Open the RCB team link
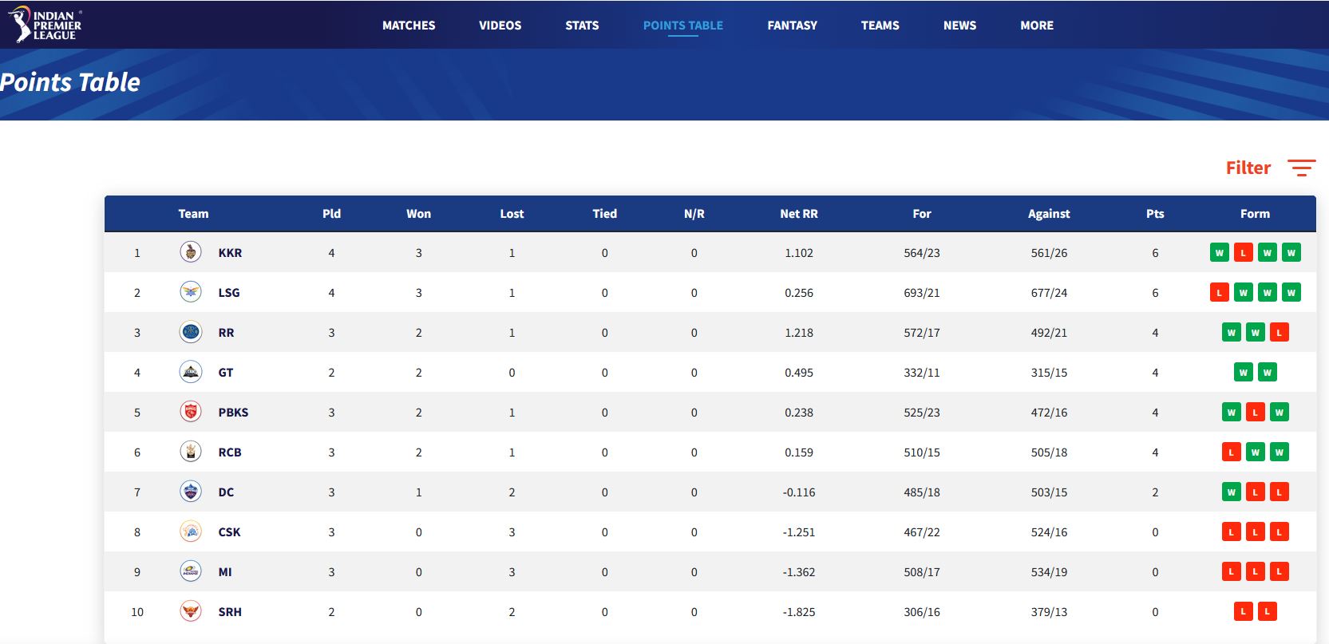The image size is (1329, 644). click(x=230, y=452)
